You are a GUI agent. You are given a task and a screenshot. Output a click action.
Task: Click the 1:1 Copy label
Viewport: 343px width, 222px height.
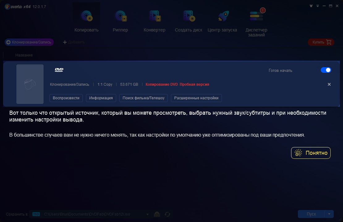[105, 84]
